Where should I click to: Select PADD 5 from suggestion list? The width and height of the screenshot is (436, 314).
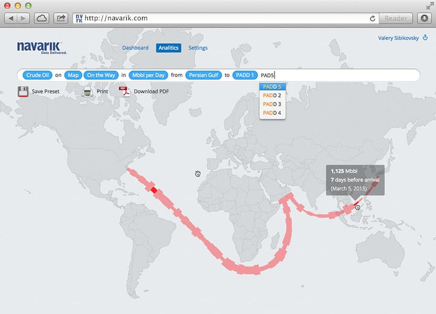(x=272, y=86)
